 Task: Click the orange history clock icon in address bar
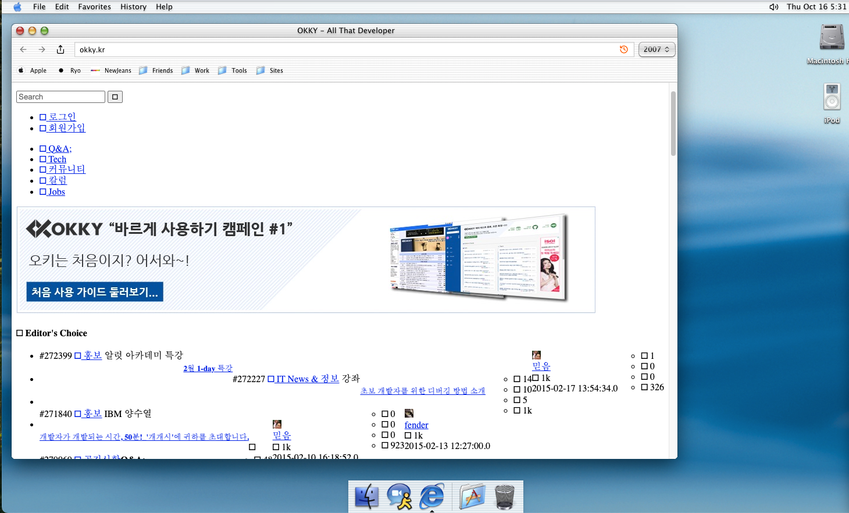624,49
